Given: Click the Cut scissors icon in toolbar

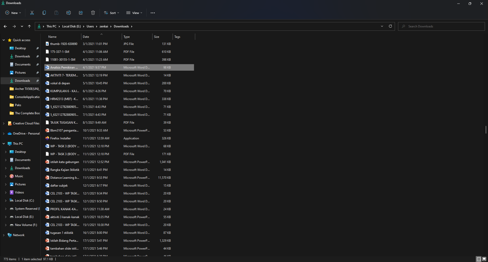Looking at the screenshot, I should tap(32, 13).
